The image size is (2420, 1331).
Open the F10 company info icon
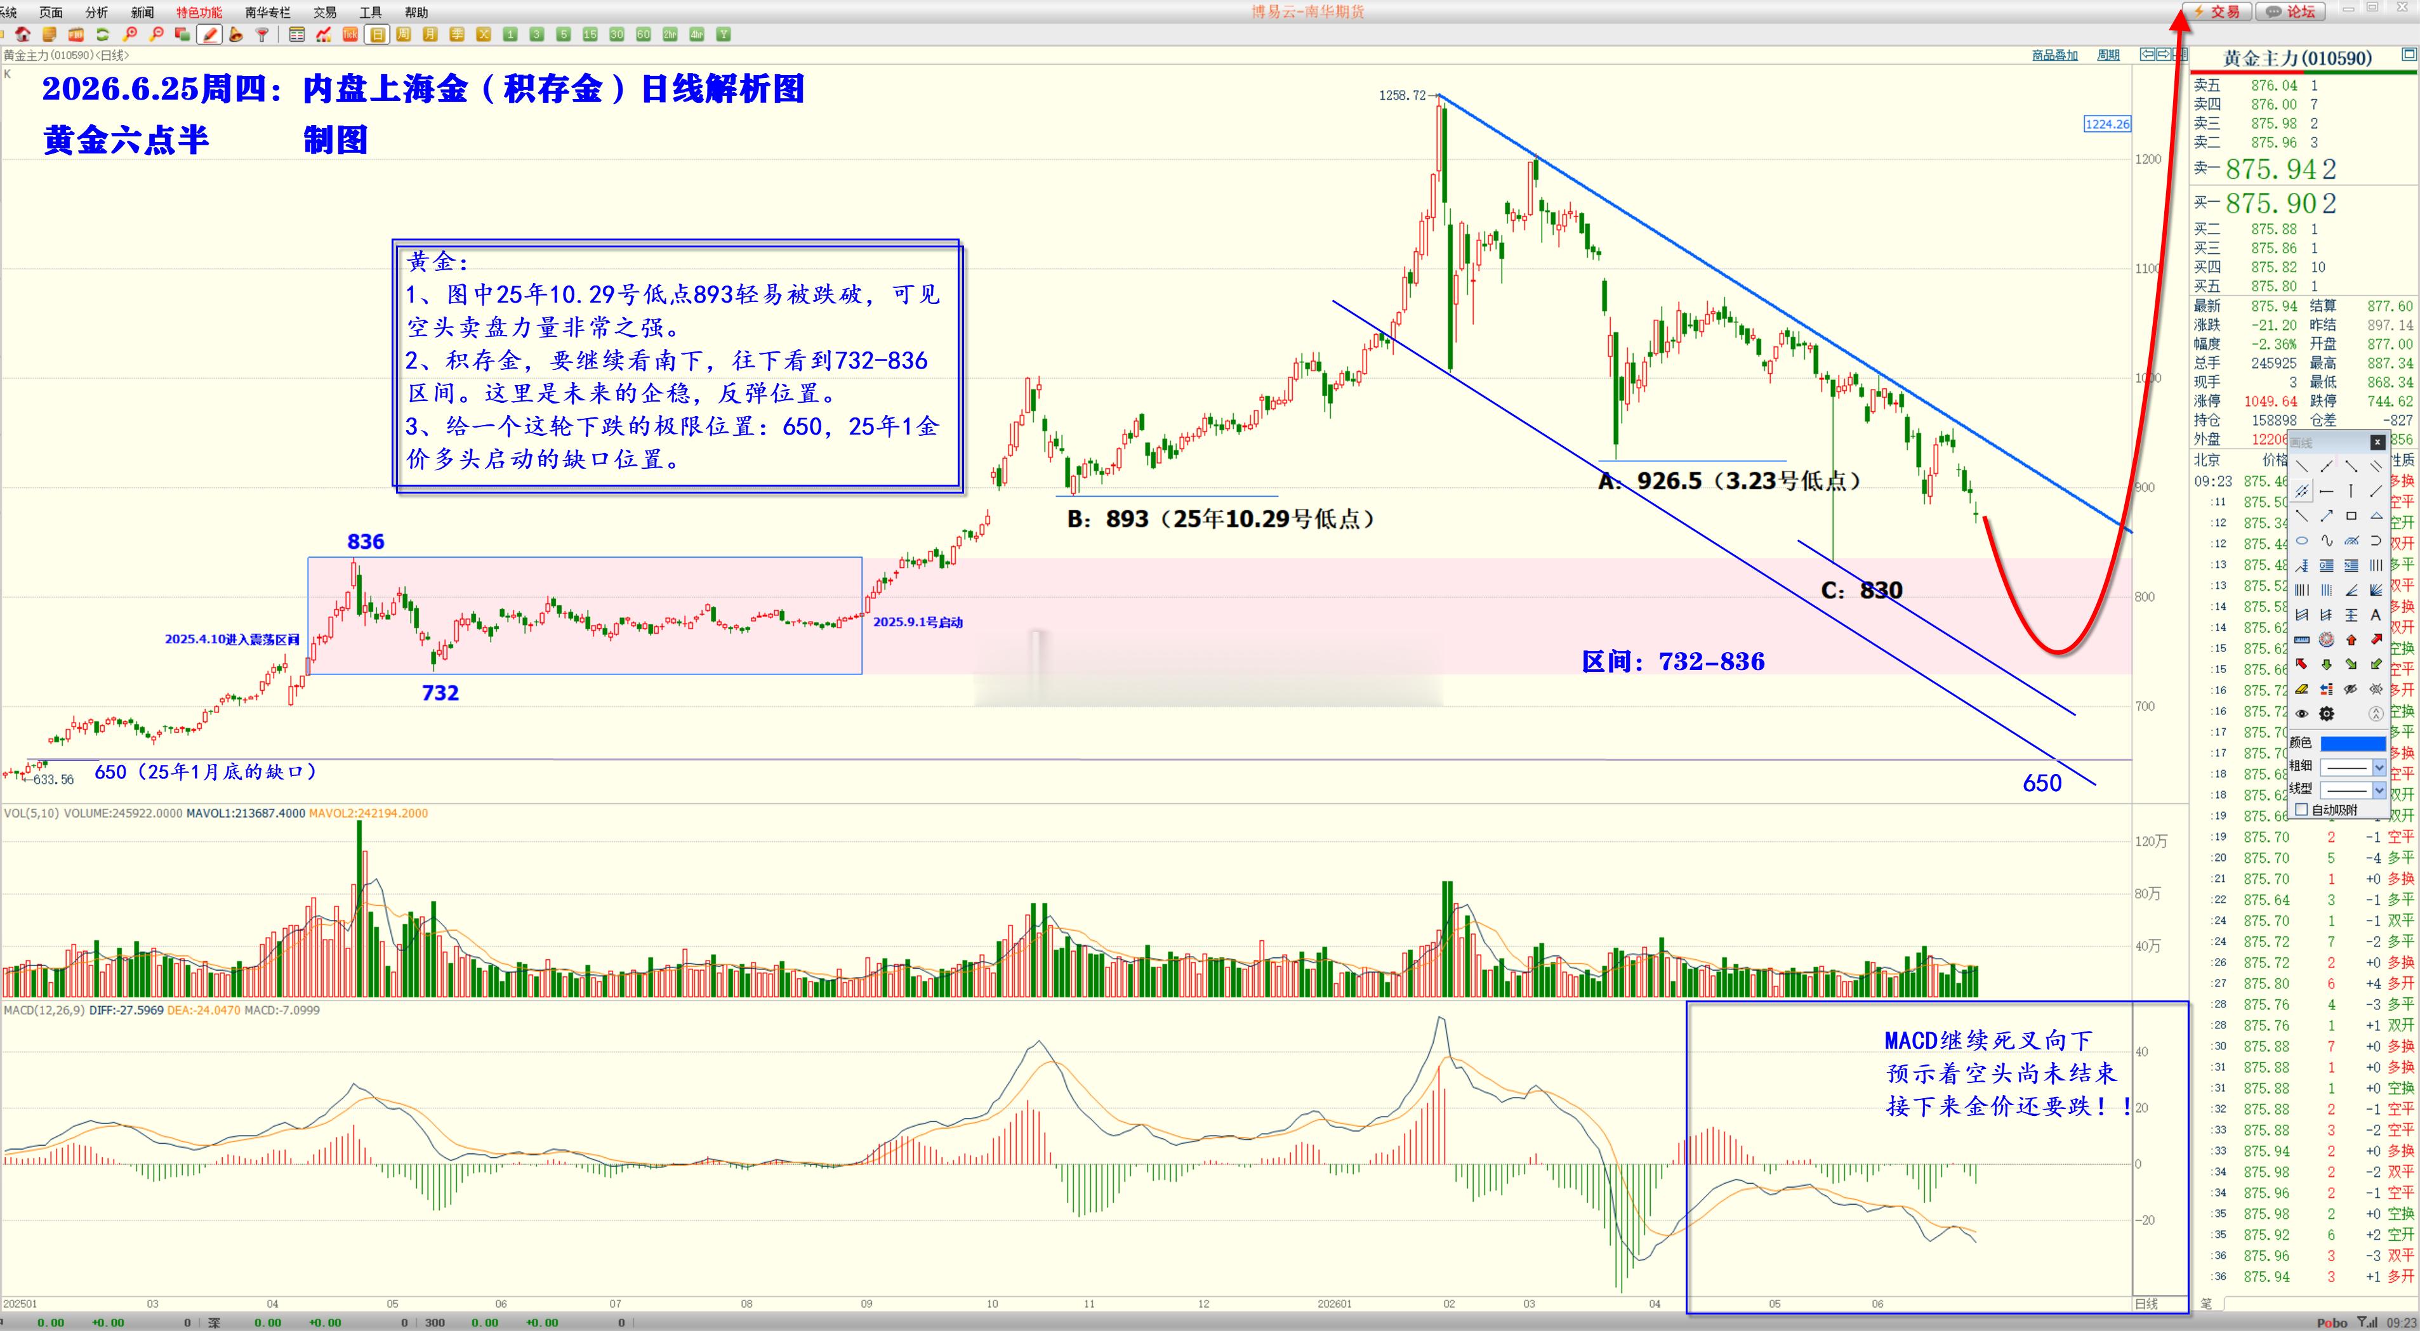(x=76, y=35)
